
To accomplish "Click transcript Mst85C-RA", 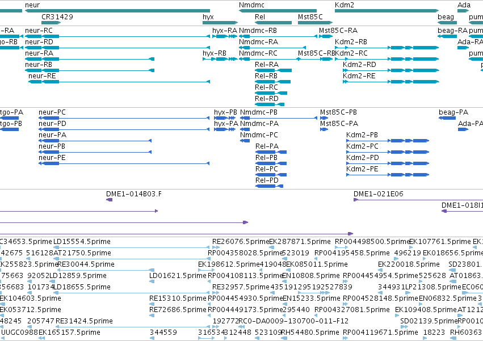I will [x=338, y=31].
